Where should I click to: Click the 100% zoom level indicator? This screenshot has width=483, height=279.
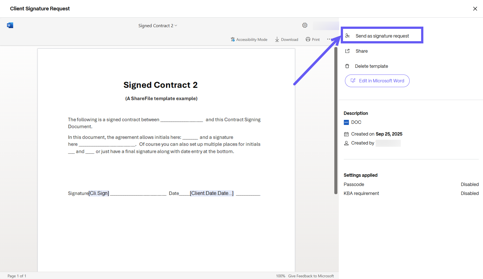[x=280, y=276]
